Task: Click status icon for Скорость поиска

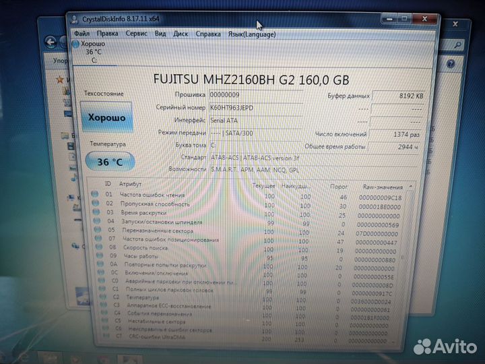Action: click(99, 247)
